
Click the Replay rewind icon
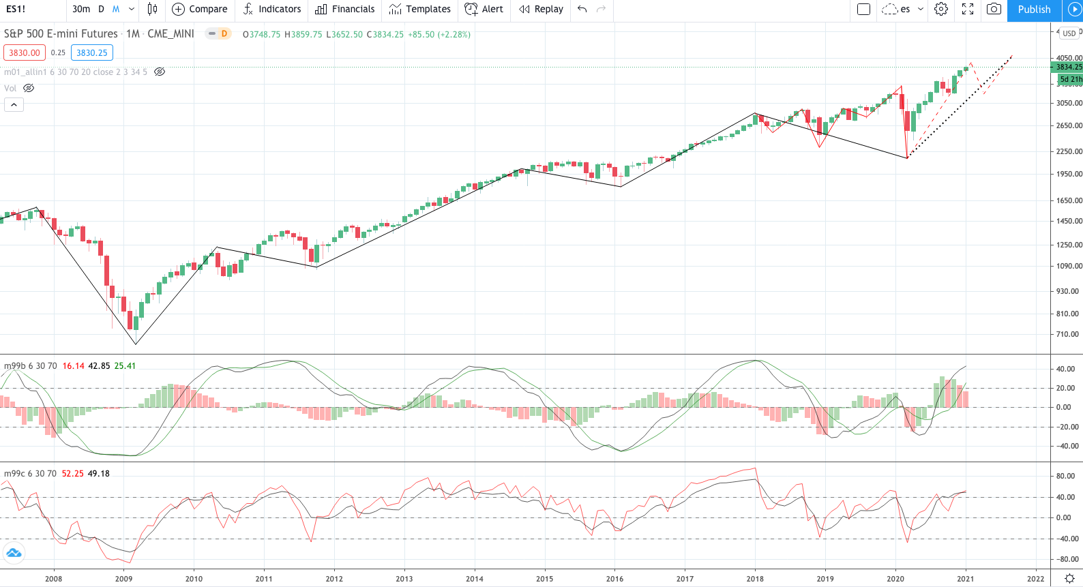click(x=524, y=9)
